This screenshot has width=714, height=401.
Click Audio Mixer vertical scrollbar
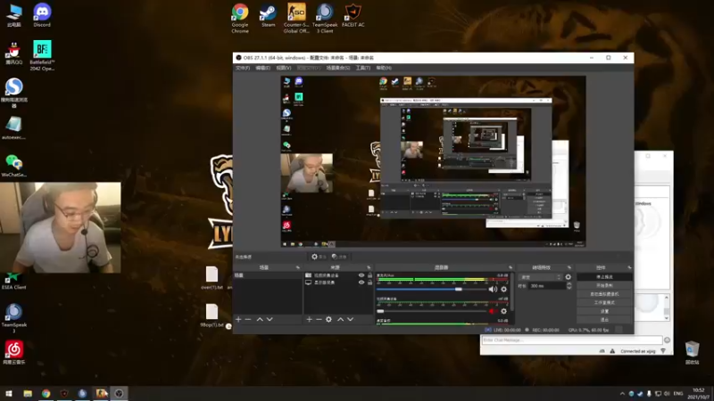512,293
